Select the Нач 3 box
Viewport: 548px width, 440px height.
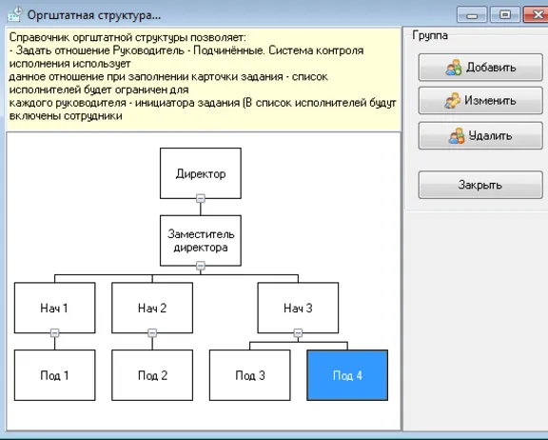click(x=298, y=308)
